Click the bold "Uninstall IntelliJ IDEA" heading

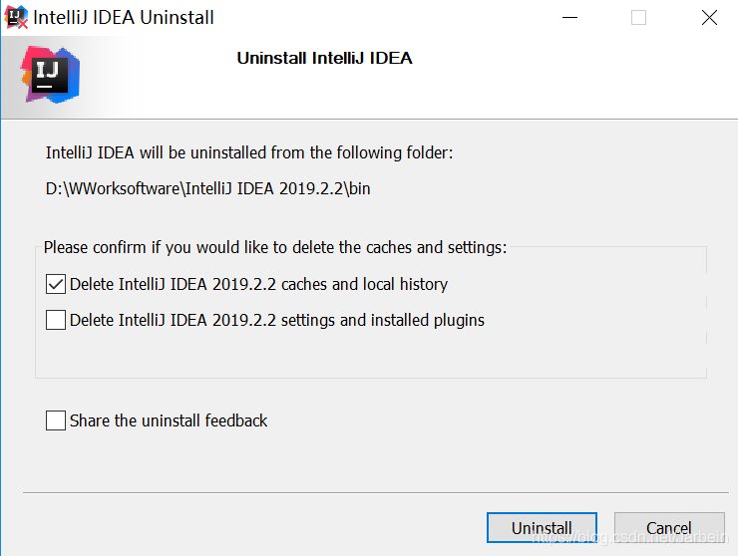point(324,58)
